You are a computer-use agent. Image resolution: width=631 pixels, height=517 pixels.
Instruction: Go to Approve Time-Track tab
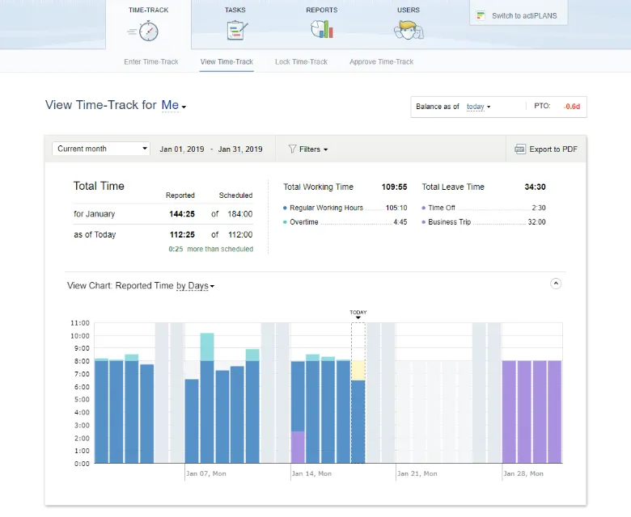(381, 62)
